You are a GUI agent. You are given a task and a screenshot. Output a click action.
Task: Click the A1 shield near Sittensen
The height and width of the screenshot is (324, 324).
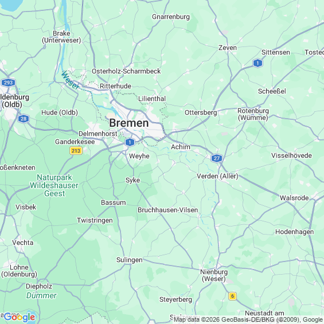coord(257,63)
